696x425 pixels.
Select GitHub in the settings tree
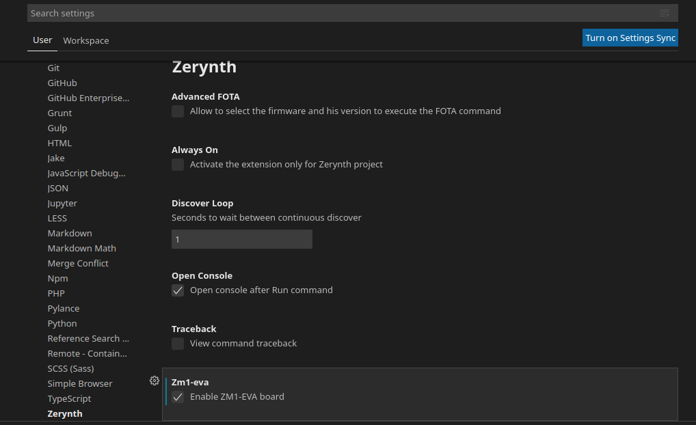click(62, 83)
